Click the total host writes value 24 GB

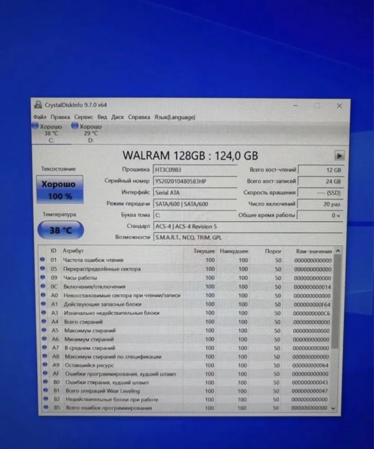pyautogui.click(x=321, y=181)
